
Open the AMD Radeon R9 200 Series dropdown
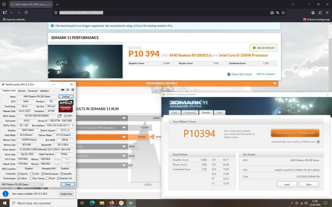pos(22,184)
